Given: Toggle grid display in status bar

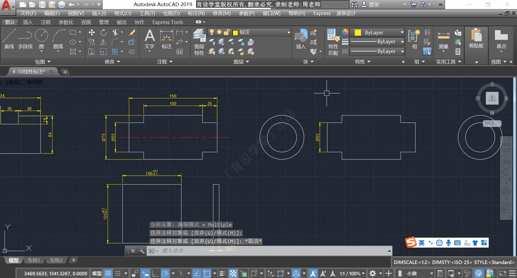Looking at the screenshot, I should (x=108, y=273).
